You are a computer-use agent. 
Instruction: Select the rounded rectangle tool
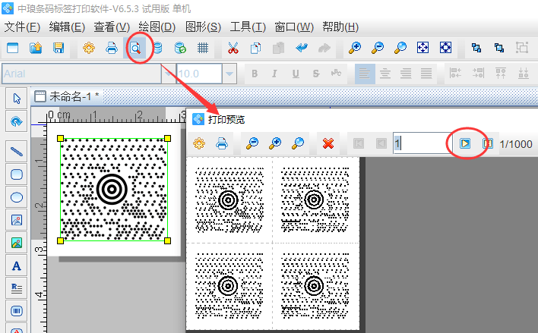tap(17, 174)
